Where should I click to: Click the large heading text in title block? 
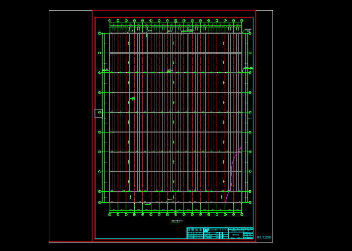point(195,230)
